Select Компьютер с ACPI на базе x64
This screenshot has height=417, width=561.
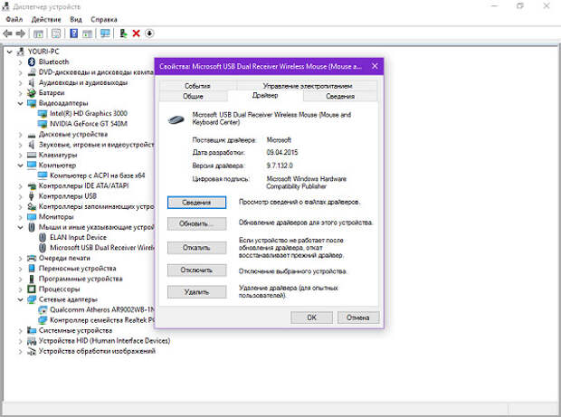pyautogui.click(x=98, y=175)
